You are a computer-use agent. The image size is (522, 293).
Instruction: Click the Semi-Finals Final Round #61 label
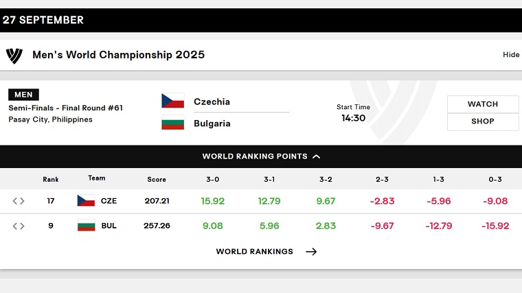tap(66, 108)
